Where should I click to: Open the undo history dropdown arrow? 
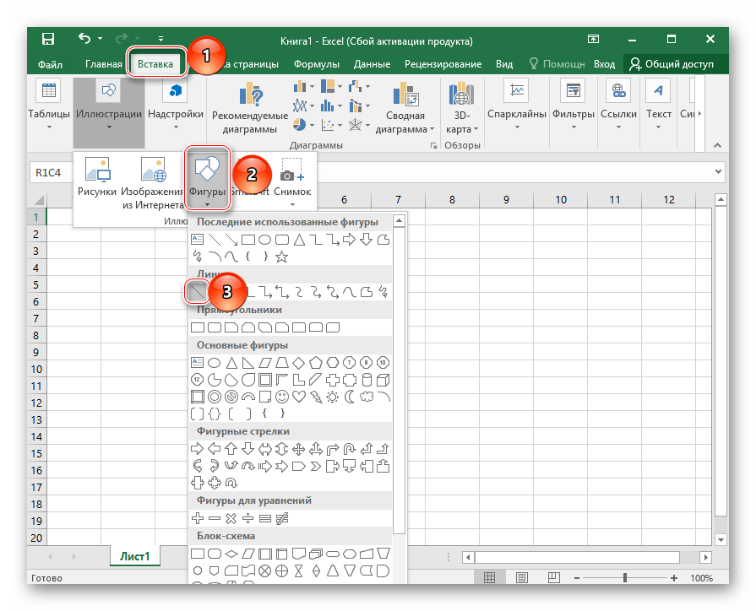click(101, 39)
